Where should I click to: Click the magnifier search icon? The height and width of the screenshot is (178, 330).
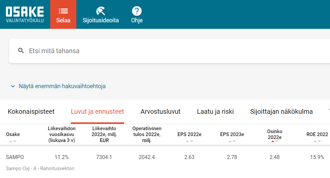[x=21, y=51]
